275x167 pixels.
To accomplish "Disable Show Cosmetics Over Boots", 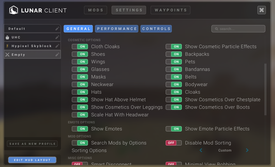I will point(174,107).
